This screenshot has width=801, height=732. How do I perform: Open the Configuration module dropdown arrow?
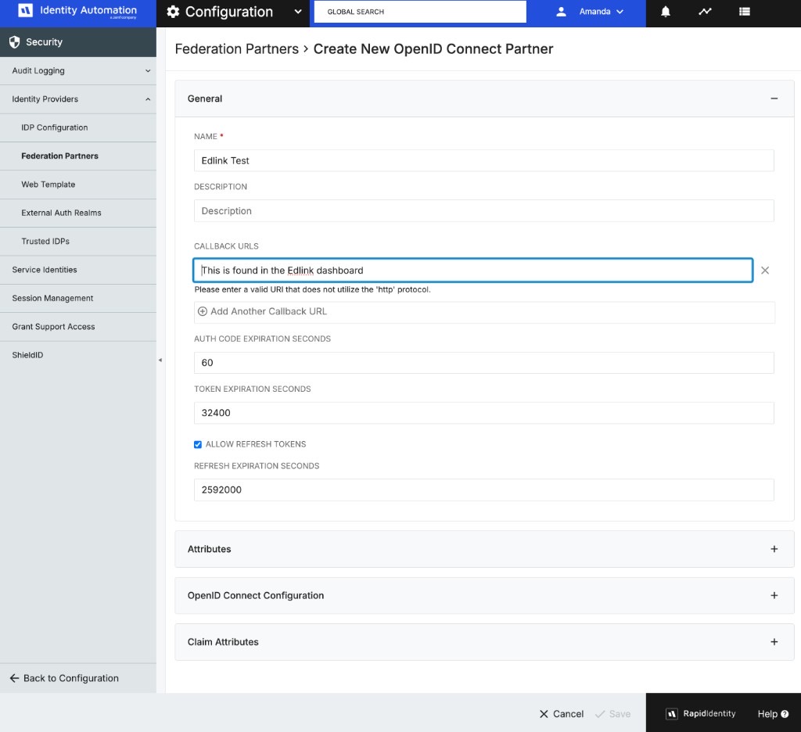point(298,12)
